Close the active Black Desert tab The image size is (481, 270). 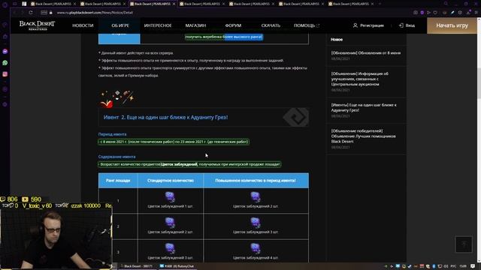[x=174, y=4]
